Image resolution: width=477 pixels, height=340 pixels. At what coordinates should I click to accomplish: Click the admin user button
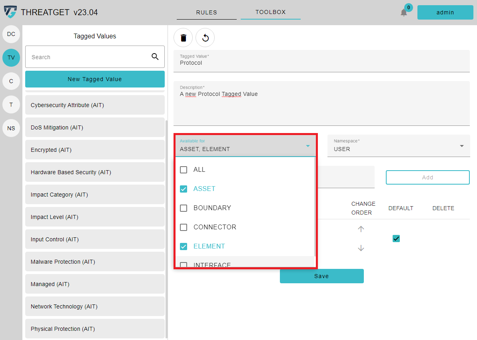pos(445,12)
